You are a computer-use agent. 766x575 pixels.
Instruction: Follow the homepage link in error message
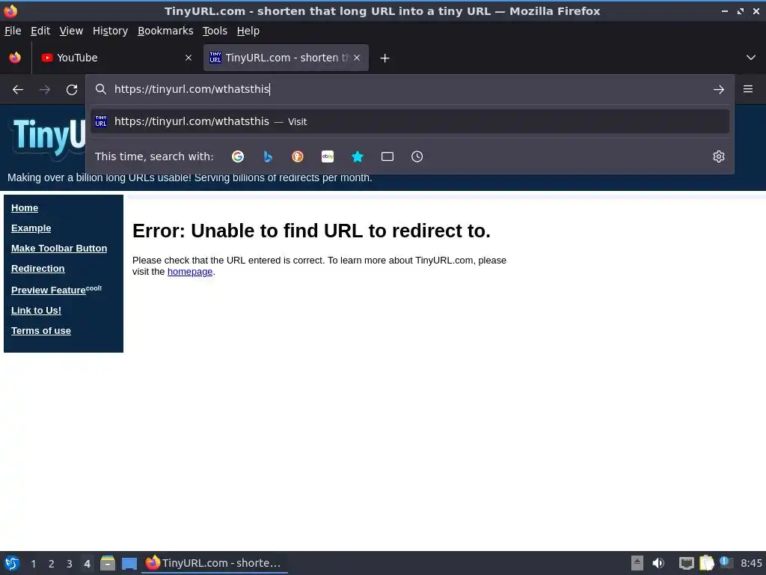pos(190,272)
